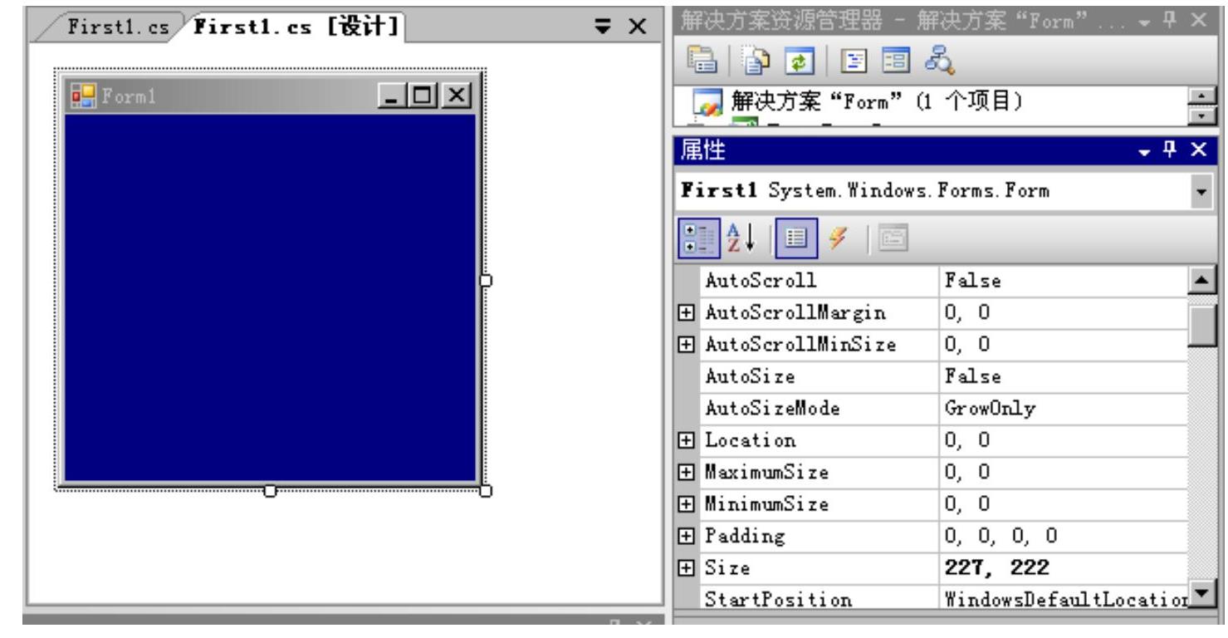This screenshot has height=638, width=1228.
Task: Click the AutoScroll False value cell
Action: [1064, 281]
